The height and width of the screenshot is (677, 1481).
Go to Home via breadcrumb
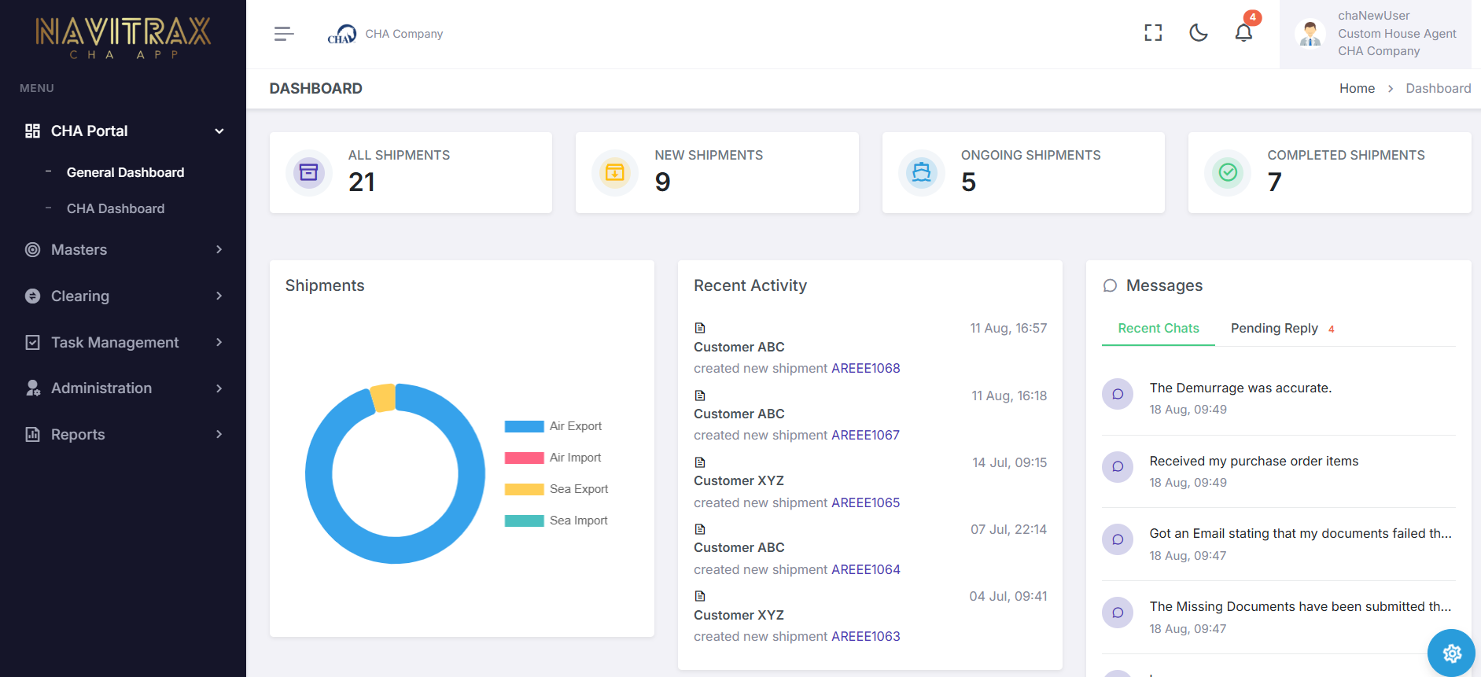pyautogui.click(x=1357, y=88)
